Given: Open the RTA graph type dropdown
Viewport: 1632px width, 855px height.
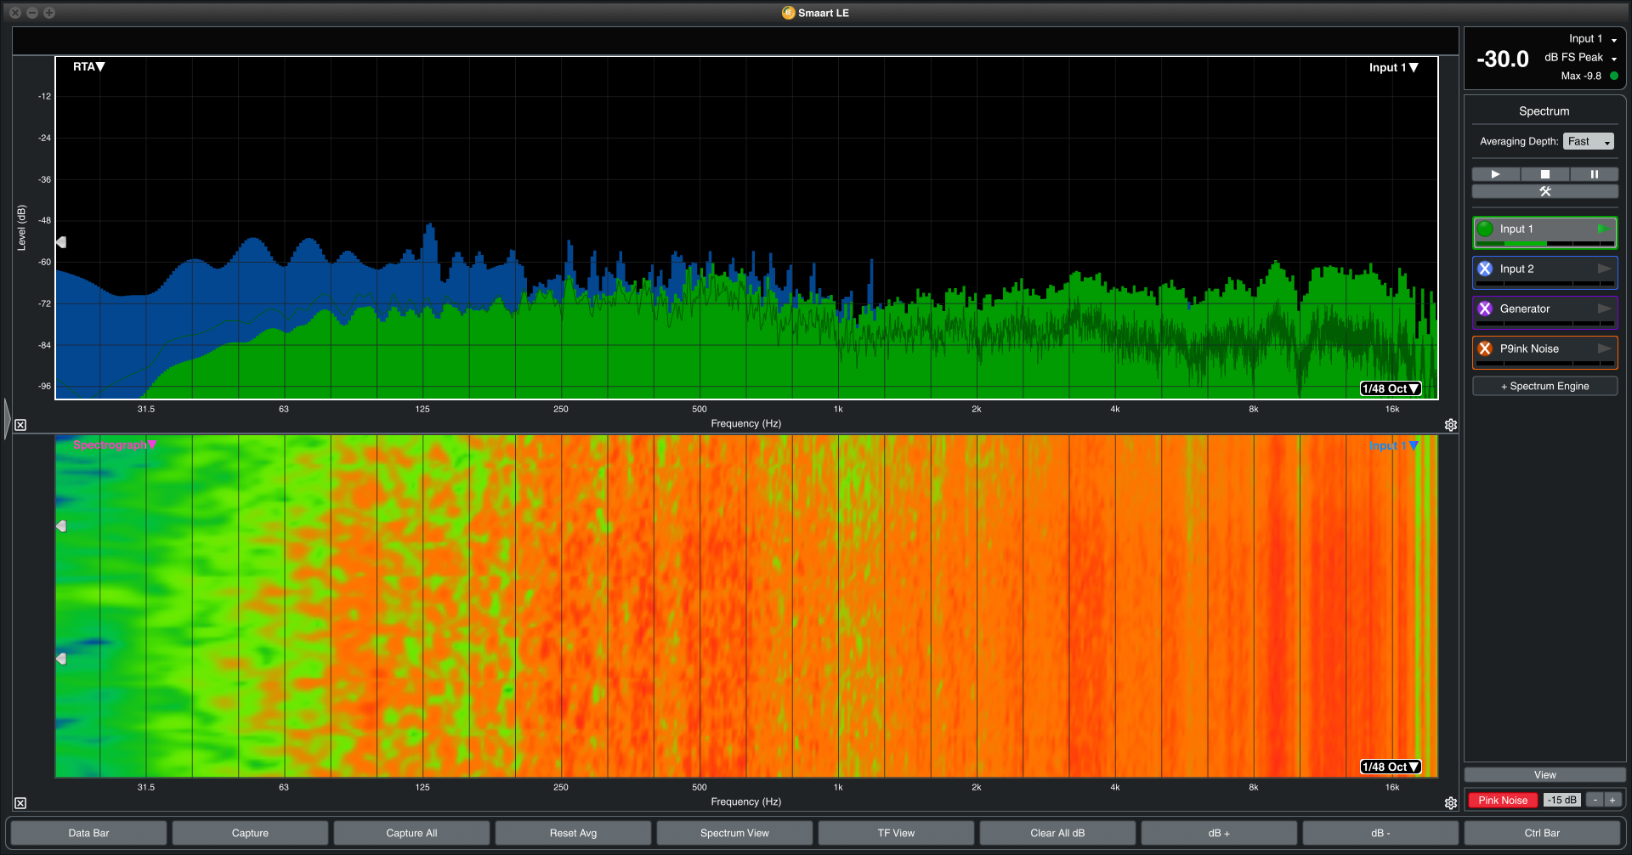Looking at the screenshot, I should click(x=88, y=67).
